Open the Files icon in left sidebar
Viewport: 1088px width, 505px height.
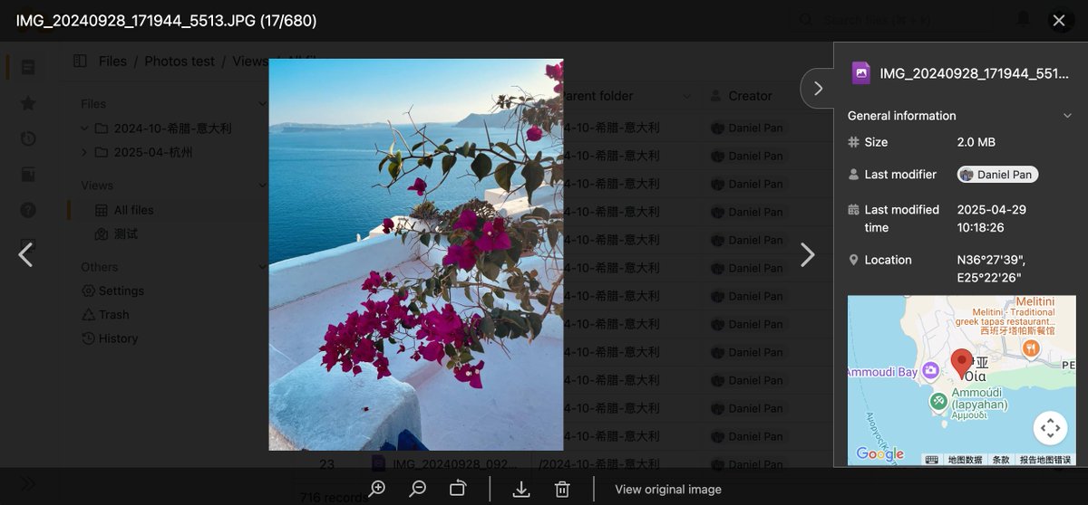click(x=28, y=68)
